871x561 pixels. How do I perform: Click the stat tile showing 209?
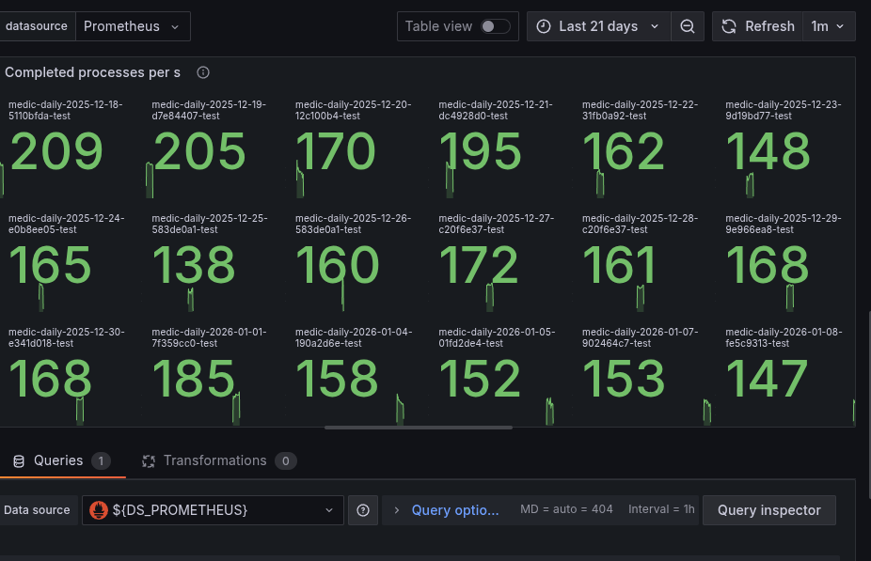pyautogui.click(x=56, y=153)
